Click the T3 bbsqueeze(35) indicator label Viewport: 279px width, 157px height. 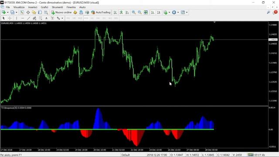tap(16, 108)
